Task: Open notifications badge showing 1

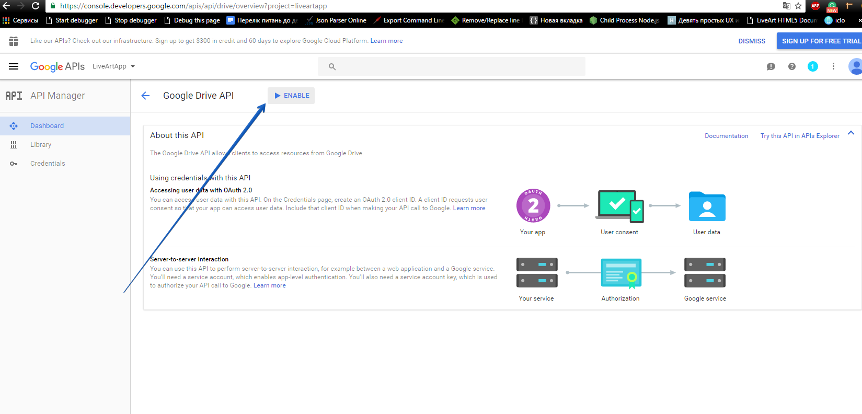Action: pyautogui.click(x=812, y=66)
